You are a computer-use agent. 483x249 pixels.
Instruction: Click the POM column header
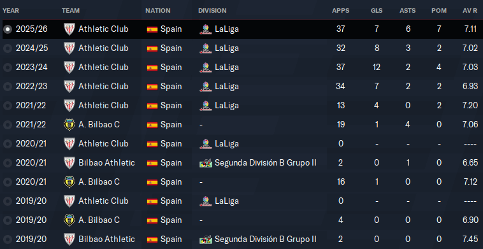tap(439, 10)
